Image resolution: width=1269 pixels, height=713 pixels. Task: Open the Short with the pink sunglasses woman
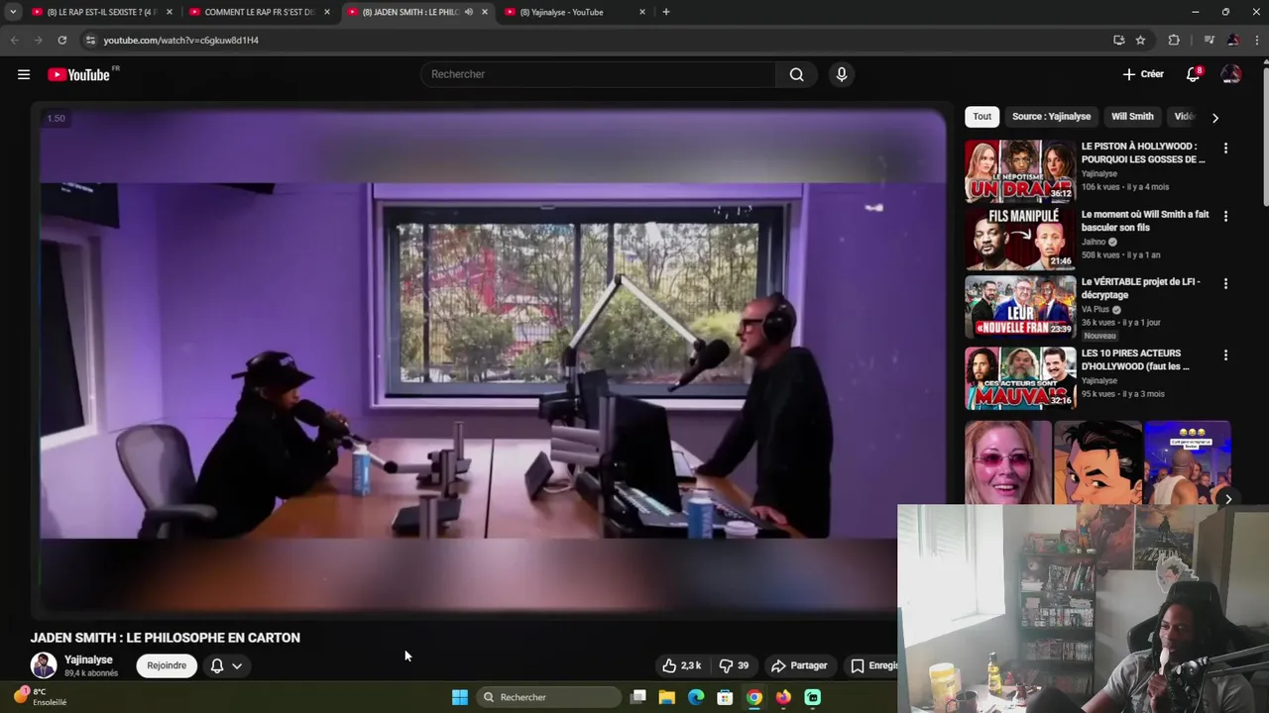tap(1007, 462)
